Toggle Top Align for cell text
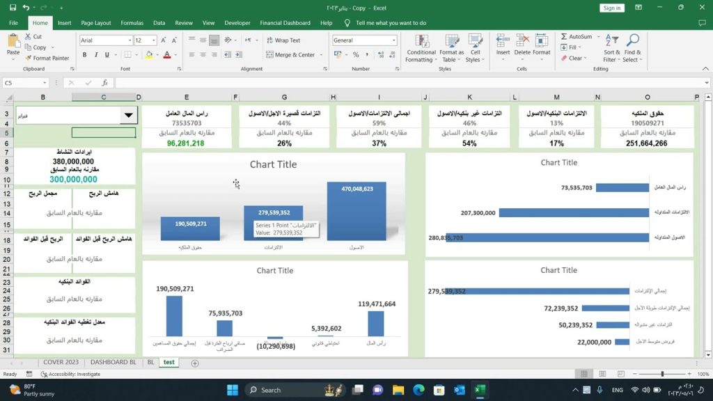The width and height of the screenshot is (713, 401). (192, 40)
